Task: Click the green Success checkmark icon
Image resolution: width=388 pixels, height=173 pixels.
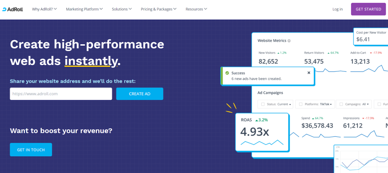Action: [x=227, y=73]
